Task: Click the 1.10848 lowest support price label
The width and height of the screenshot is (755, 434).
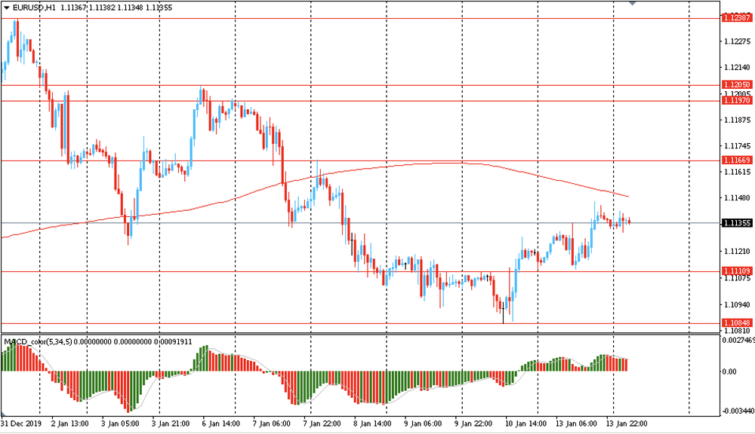Action: point(736,323)
